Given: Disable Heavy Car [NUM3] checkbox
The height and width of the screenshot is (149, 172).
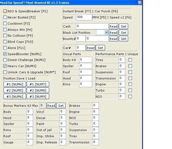Looking at the screenshot, I should click(5, 66).
